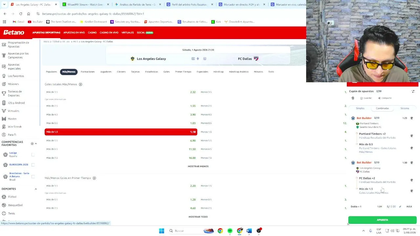Deselect the highlighted Más de 1.5 odds 1.18
This screenshot has height=236, width=420.
121,132
